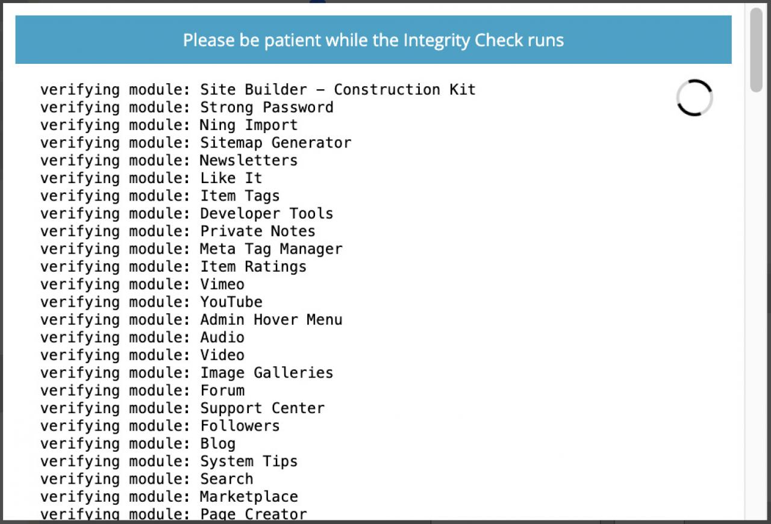Select the Support Center module entry
This screenshot has width=771, height=524.
tap(183, 408)
